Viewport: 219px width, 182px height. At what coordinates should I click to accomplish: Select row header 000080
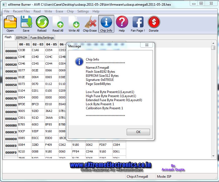tap(11, 105)
